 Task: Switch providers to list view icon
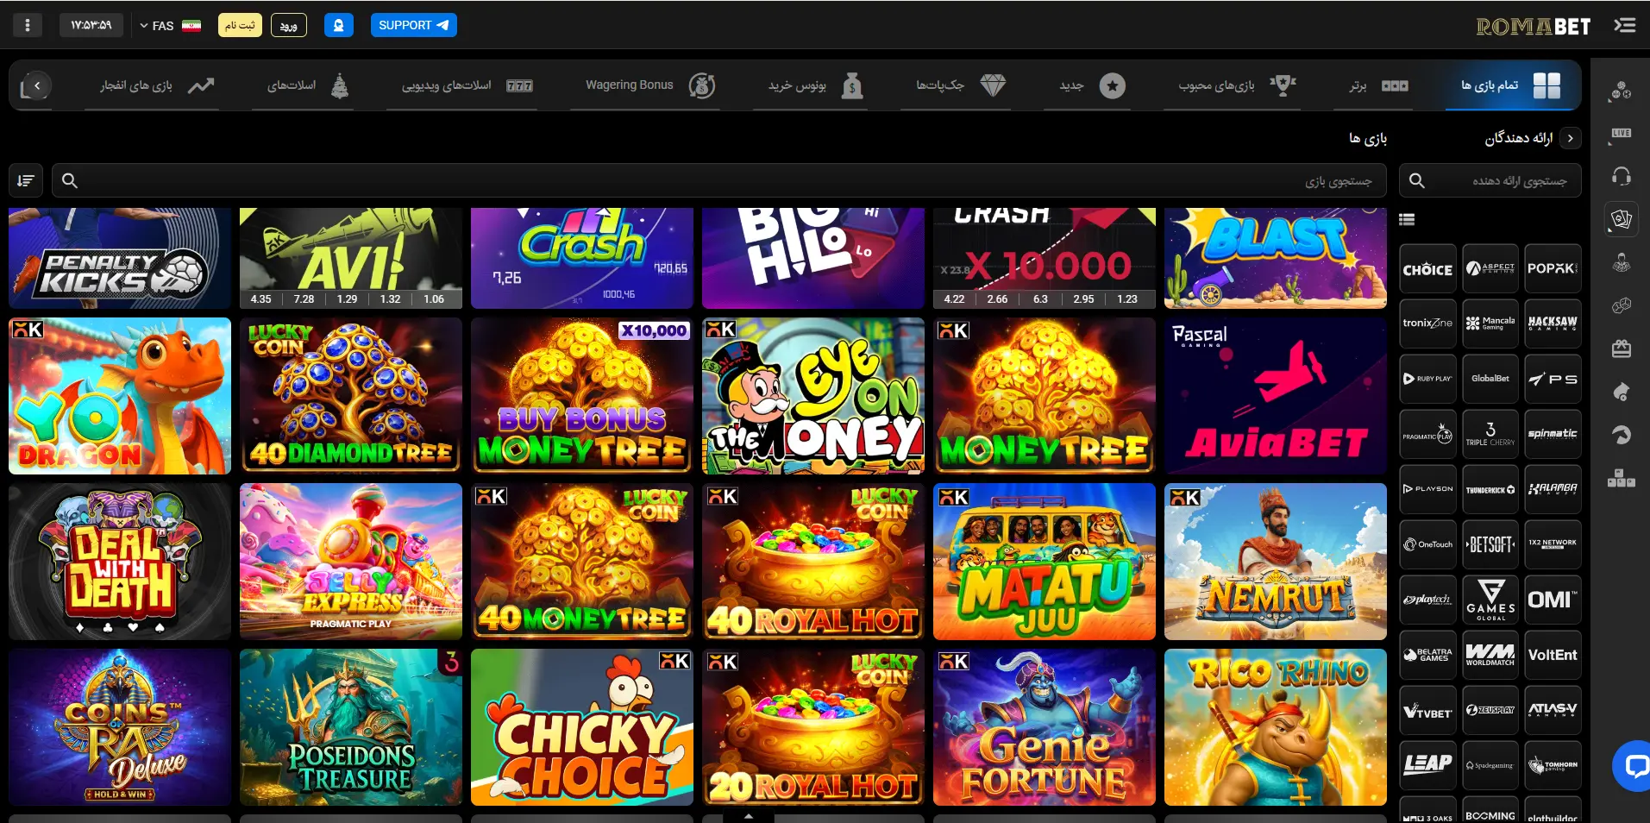pos(1407,219)
